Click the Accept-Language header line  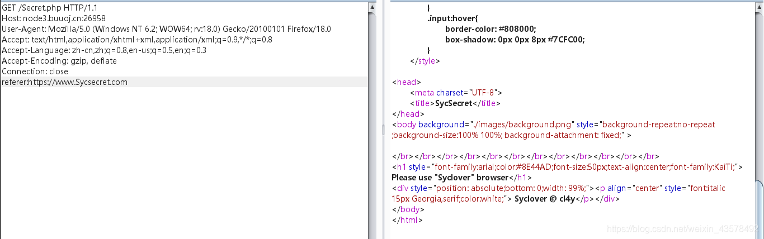click(104, 50)
